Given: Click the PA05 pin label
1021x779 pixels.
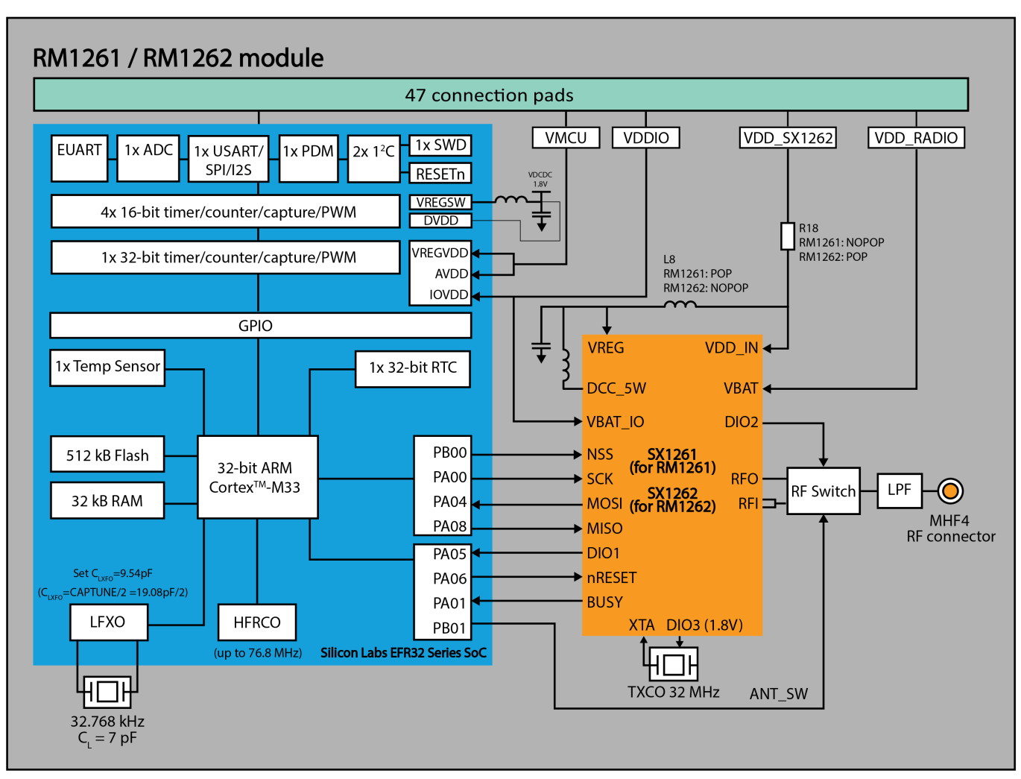Looking at the screenshot, I should 450,554.
